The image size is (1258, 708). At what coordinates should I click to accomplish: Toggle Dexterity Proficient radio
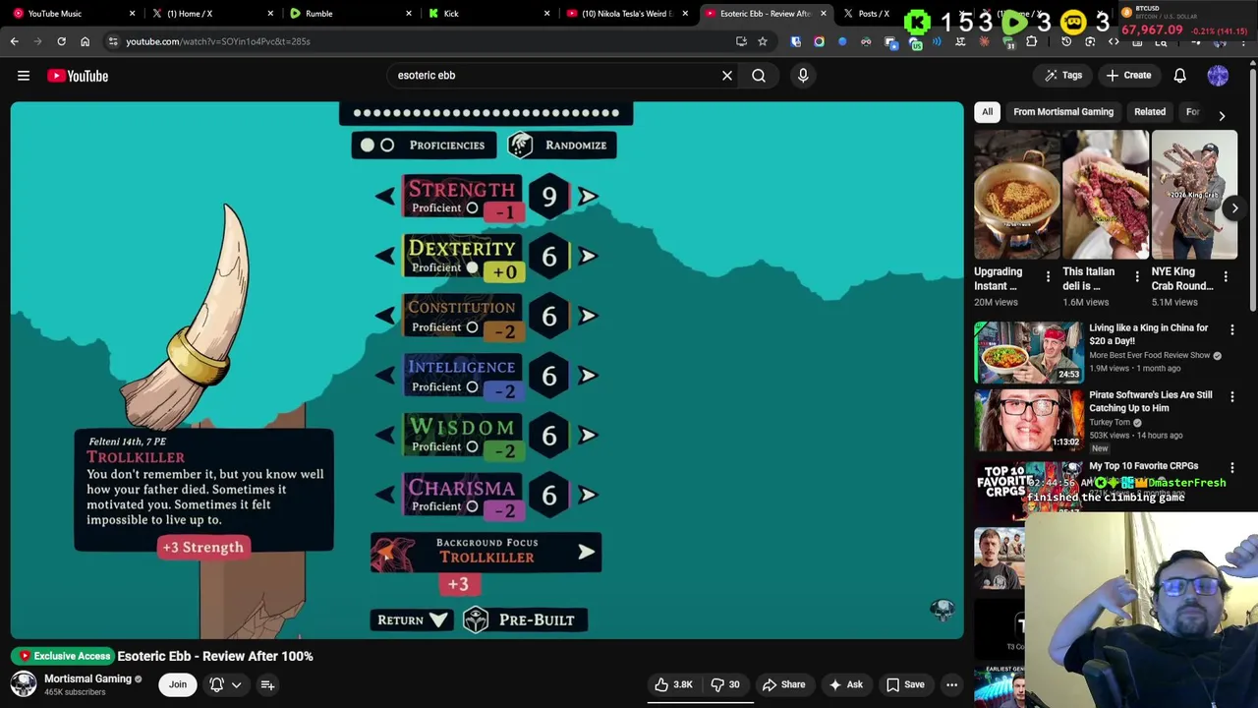pyautogui.click(x=472, y=267)
